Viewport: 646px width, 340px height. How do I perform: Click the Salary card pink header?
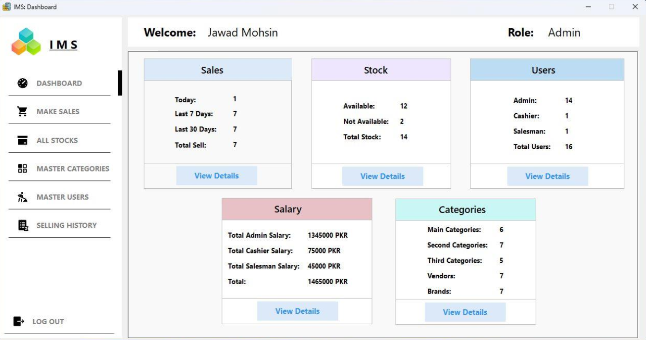pos(297,210)
